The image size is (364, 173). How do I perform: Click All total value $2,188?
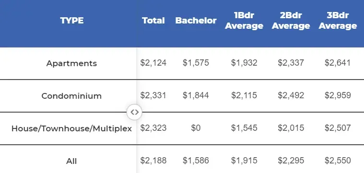coord(153,161)
